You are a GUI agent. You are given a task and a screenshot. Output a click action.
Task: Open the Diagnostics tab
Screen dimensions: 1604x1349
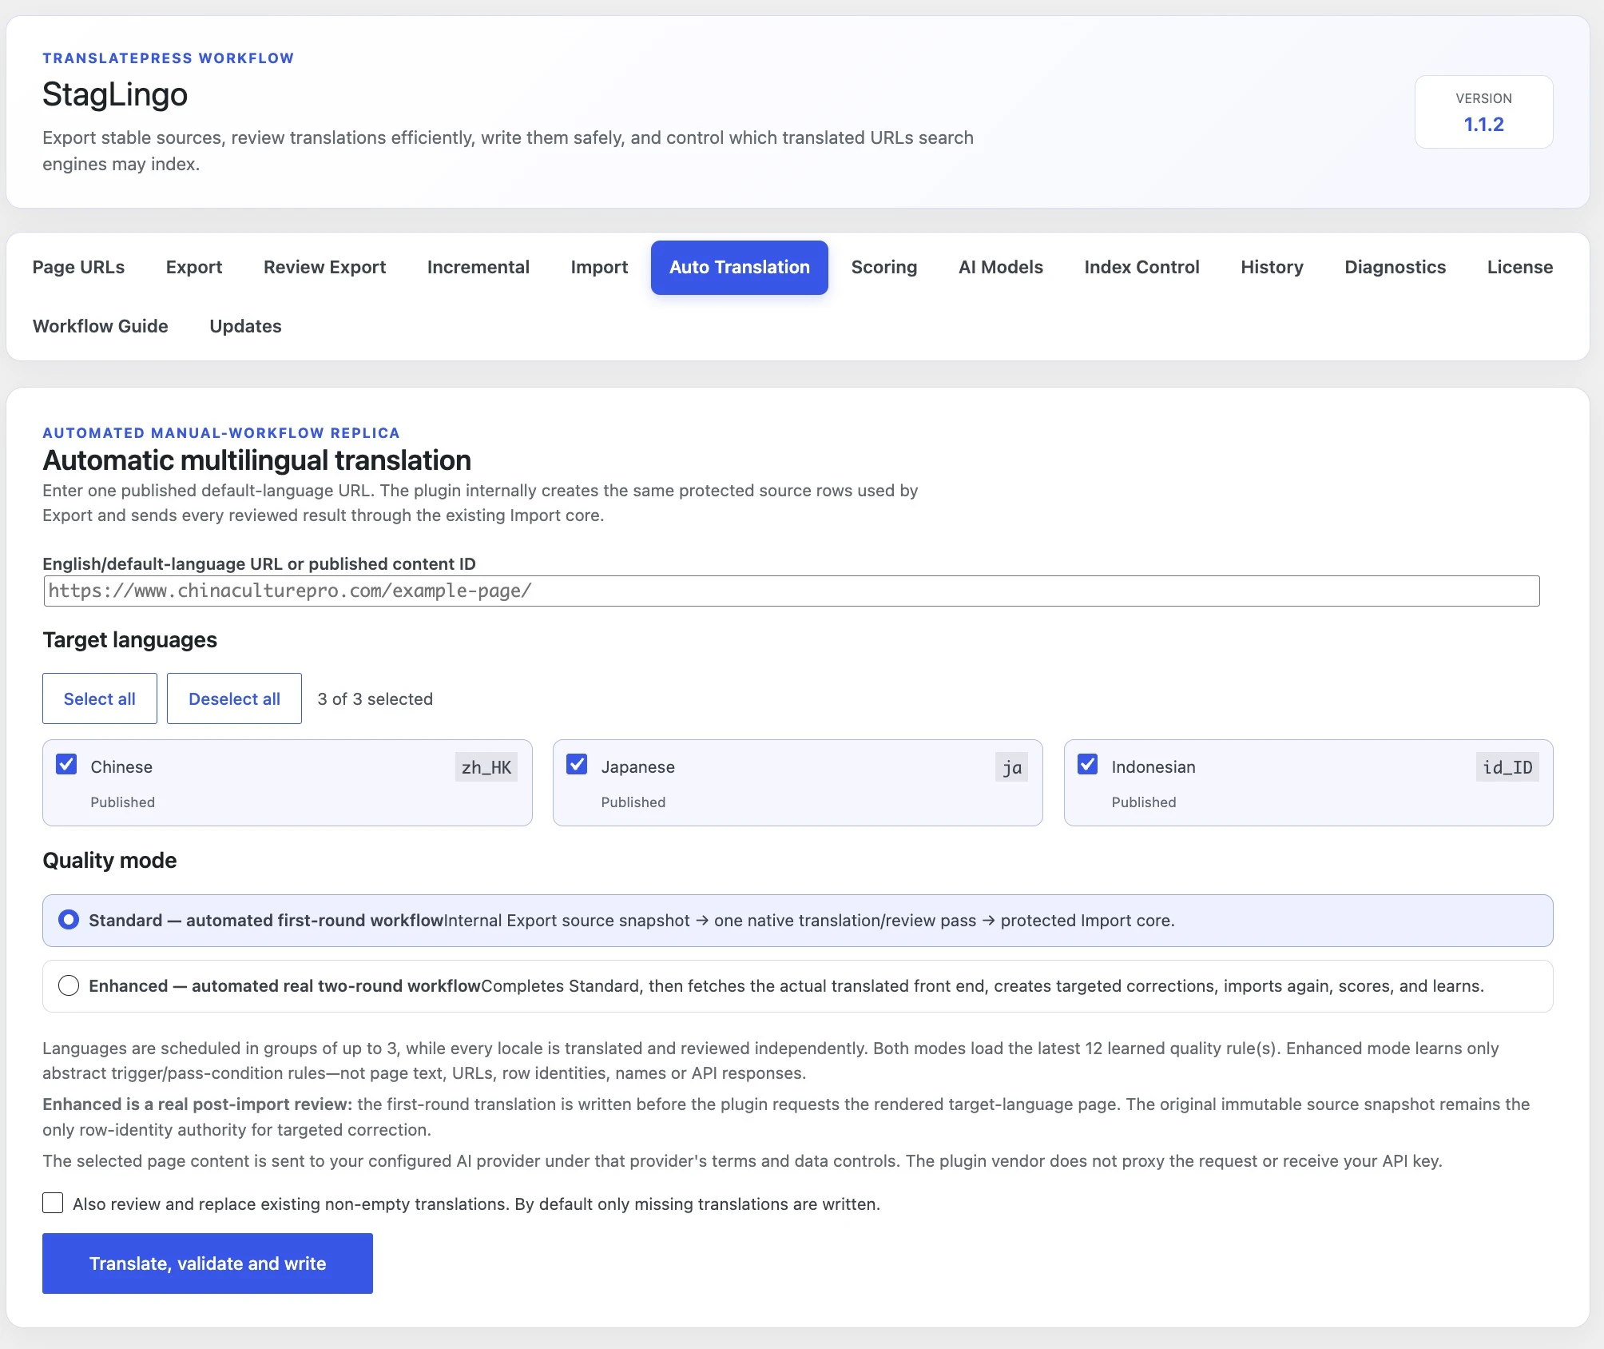[1395, 267]
